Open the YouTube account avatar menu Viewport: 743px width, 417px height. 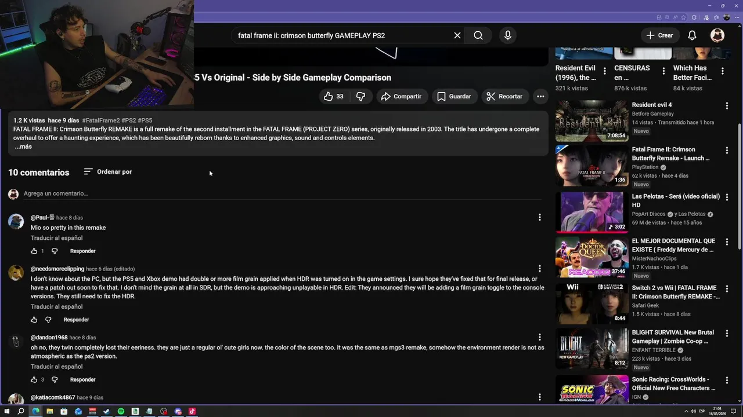[x=717, y=35]
